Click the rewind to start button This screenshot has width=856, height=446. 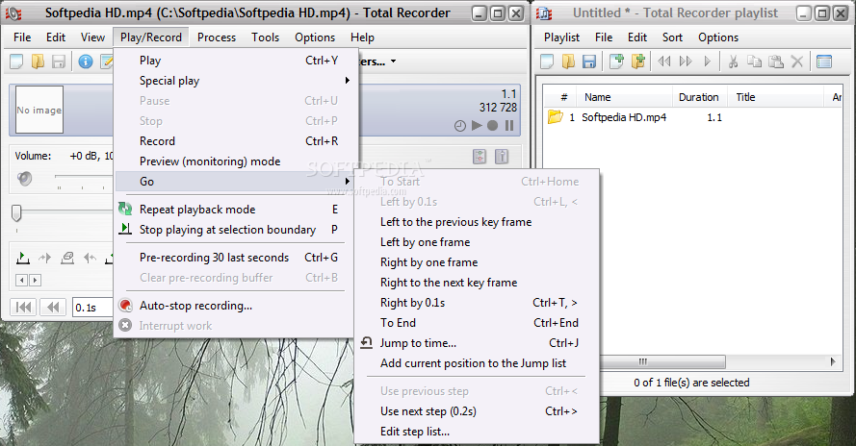click(x=23, y=308)
